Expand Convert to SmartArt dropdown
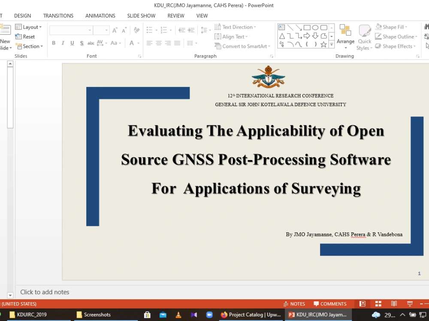This screenshot has height=321, width=429. [243, 46]
